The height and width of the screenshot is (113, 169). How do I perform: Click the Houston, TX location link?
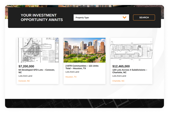[x=71, y=77]
